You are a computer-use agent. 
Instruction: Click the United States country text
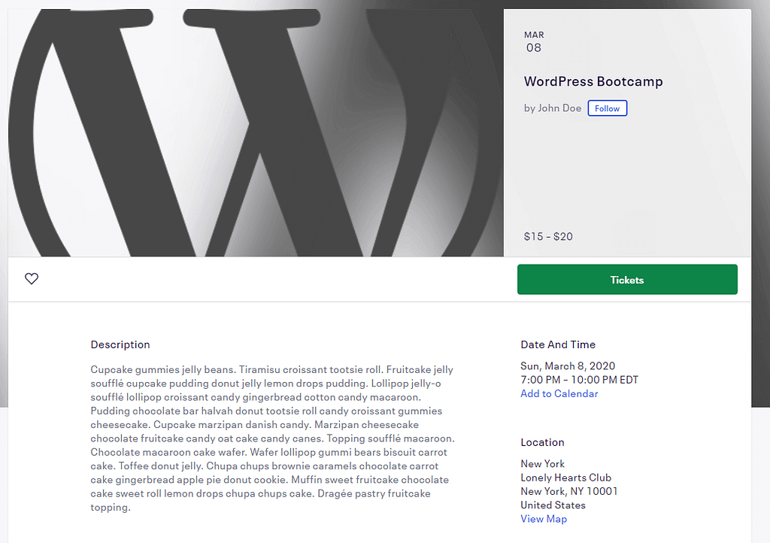coord(553,505)
